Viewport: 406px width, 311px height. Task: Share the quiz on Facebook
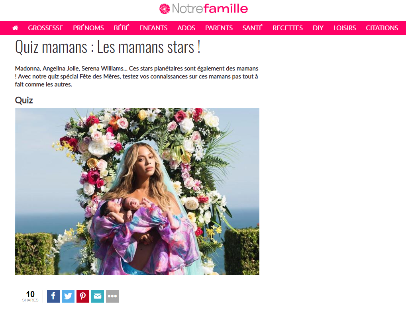(53, 296)
